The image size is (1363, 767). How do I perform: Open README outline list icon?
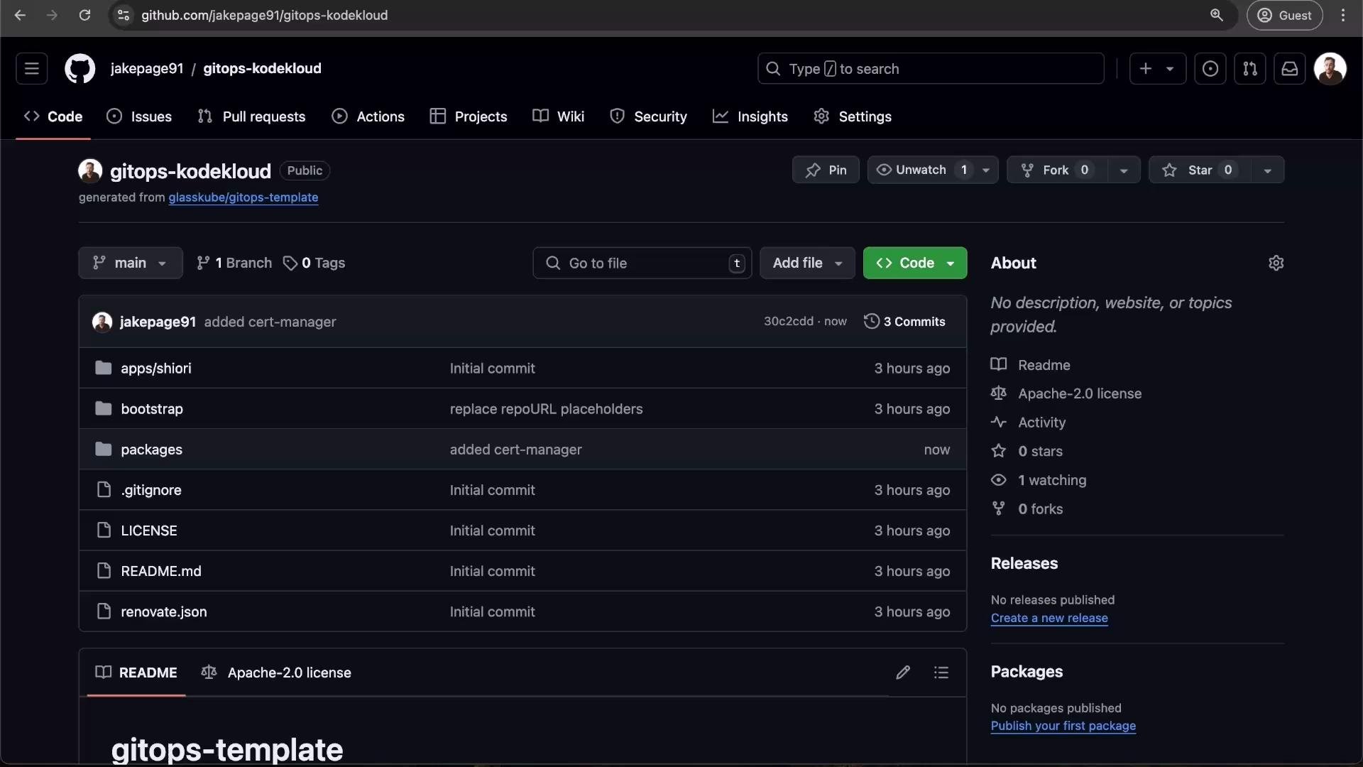point(941,673)
